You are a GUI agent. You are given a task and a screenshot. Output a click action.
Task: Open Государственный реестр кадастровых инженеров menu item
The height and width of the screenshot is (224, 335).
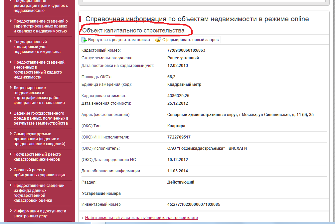[37, 157]
